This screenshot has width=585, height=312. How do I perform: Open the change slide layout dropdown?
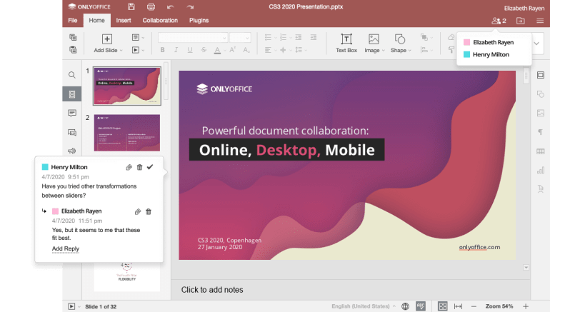[x=138, y=38]
